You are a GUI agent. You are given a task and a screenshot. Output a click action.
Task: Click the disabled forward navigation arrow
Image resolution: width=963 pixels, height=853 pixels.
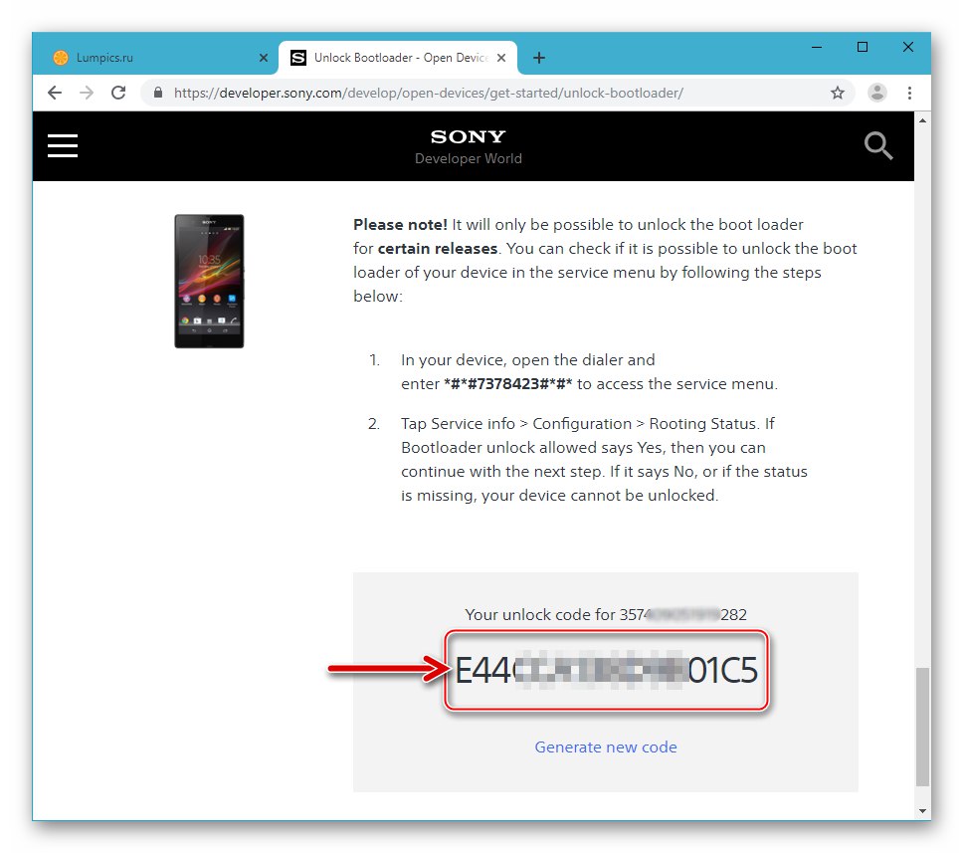click(x=87, y=92)
